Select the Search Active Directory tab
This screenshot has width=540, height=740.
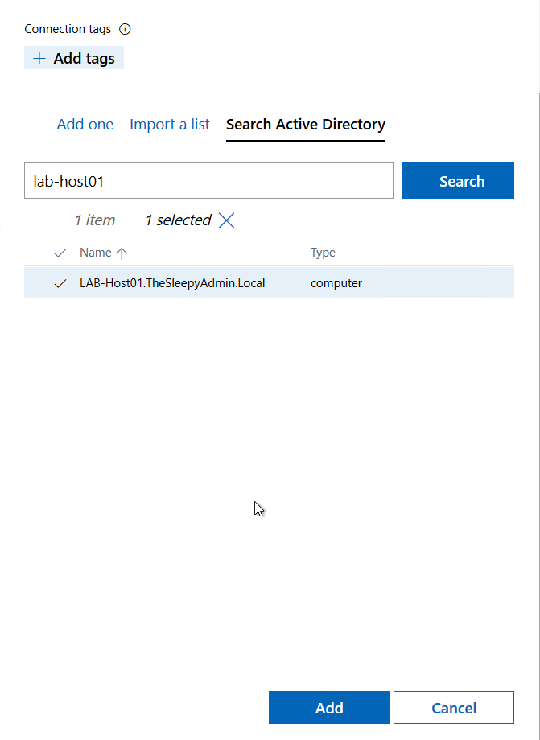[306, 125]
